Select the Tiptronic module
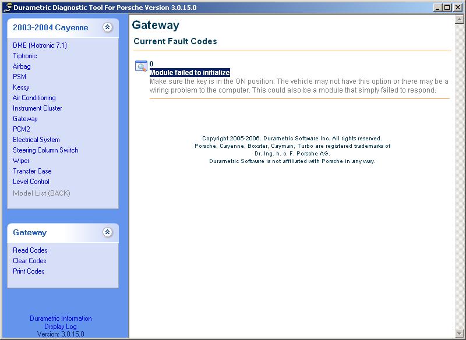 tap(25, 56)
